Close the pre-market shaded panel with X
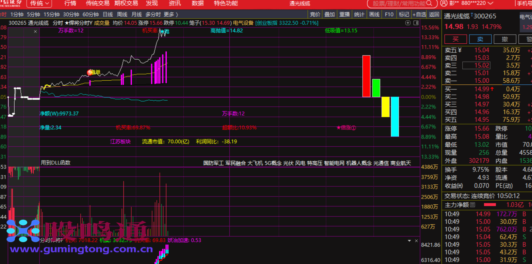Image resolution: width=532 pixels, height=264 pixels. [x=35, y=32]
